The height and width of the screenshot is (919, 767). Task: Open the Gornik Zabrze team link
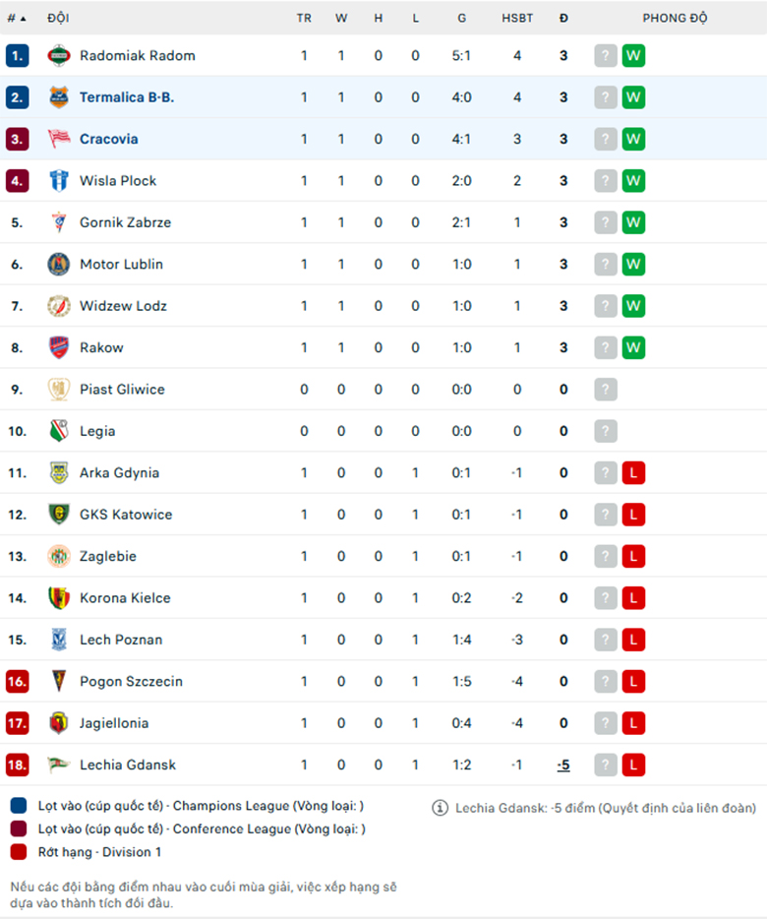click(126, 222)
